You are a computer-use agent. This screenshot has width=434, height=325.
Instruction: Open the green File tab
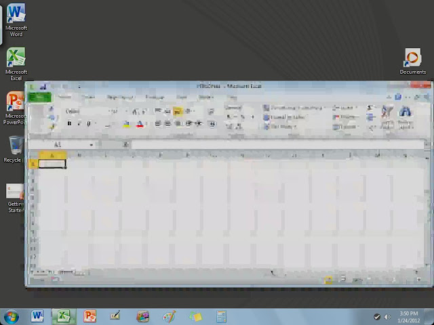40,97
